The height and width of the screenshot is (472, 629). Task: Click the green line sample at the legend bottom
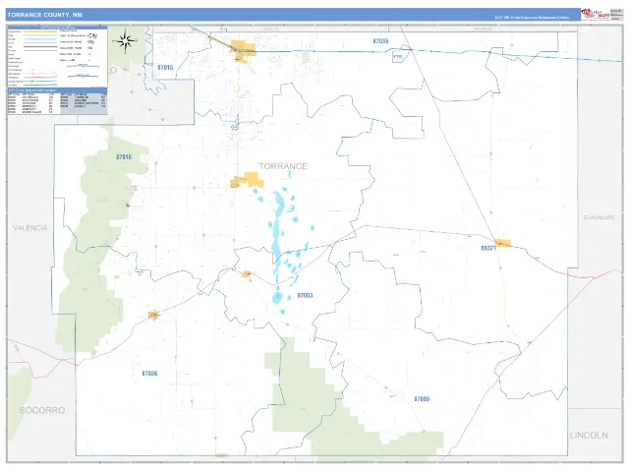pyautogui.click(x=40, y=86)
